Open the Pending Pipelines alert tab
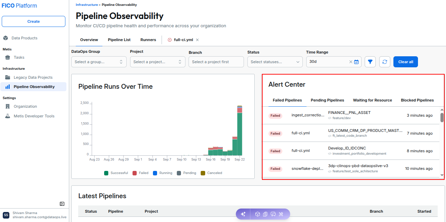 [327, 100]
